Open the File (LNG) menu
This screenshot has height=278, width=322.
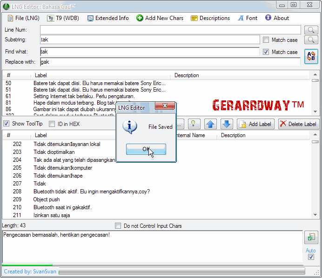(x=23, y=18)
